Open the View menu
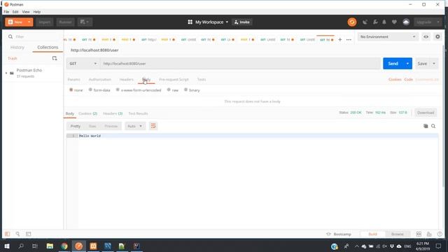Image resolution: width=448 pixels, height=252 pixels. 26,12
